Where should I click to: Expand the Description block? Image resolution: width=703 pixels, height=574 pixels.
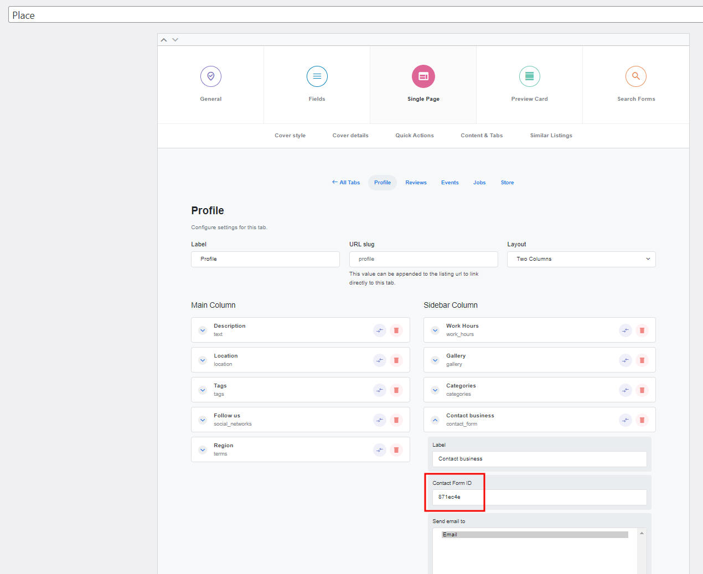[x=203, y=330]
